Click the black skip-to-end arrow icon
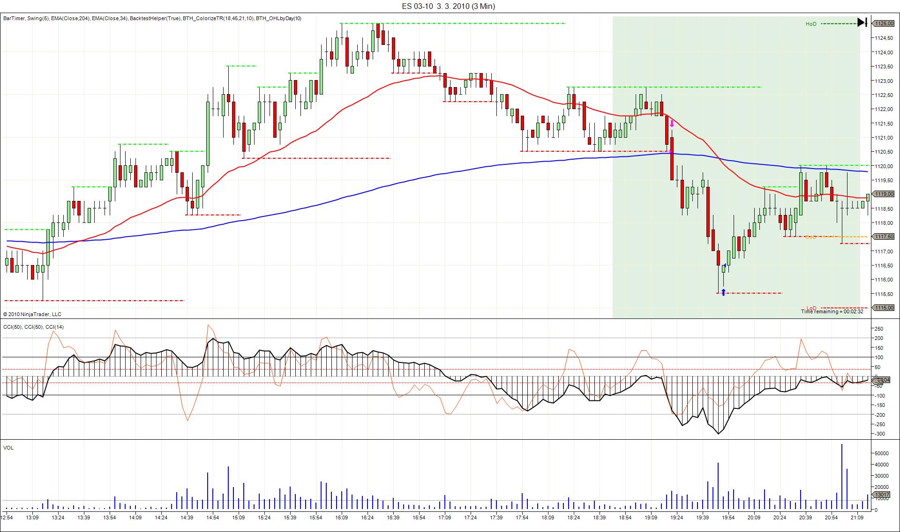 (862, 22)
